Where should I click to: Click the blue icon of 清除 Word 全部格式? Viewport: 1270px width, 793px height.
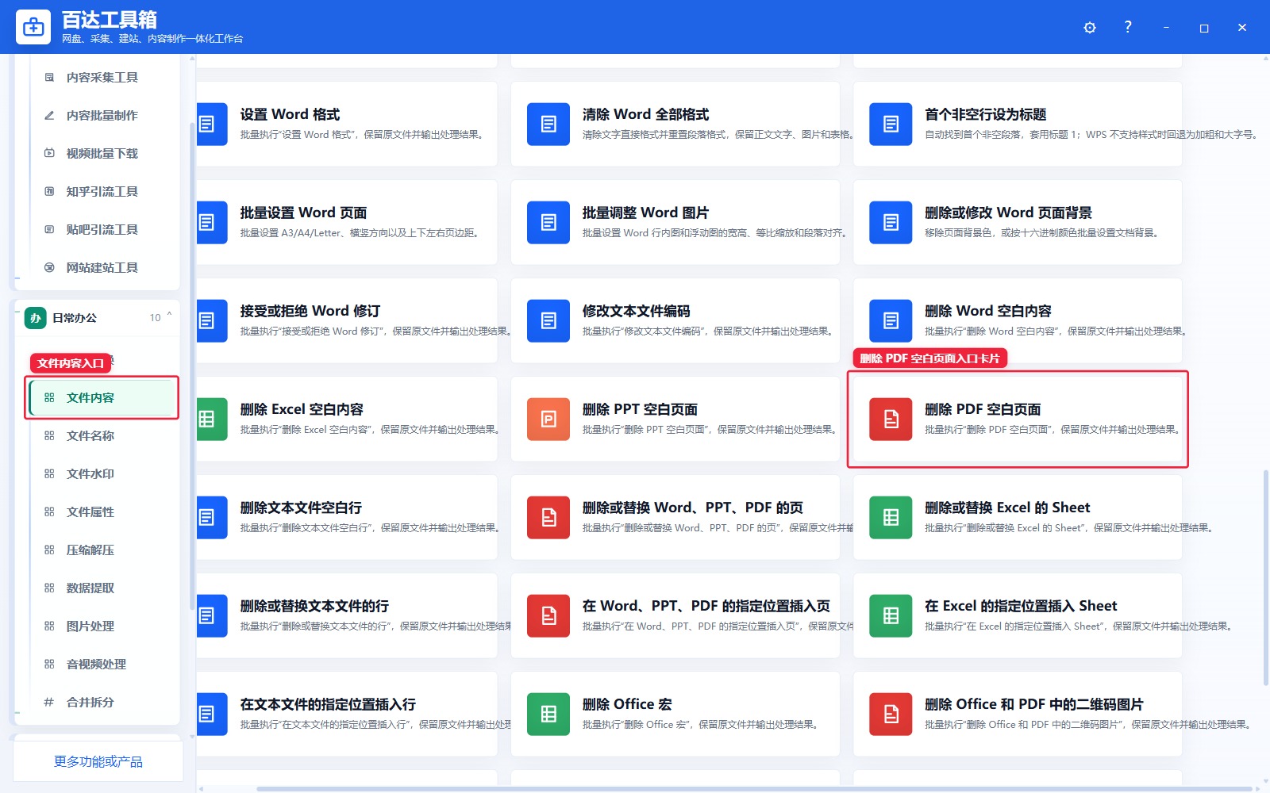coord(548,124)
